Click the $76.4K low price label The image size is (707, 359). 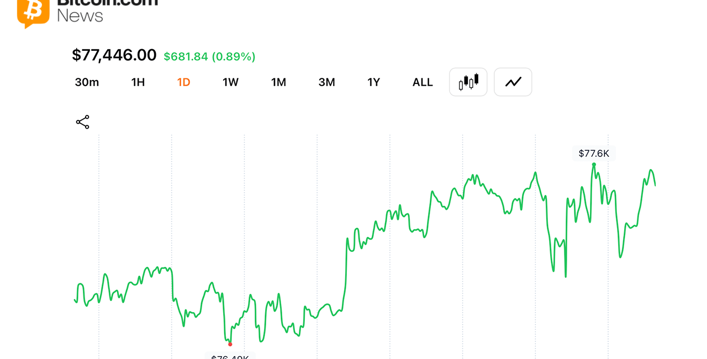tap(230, 356)
